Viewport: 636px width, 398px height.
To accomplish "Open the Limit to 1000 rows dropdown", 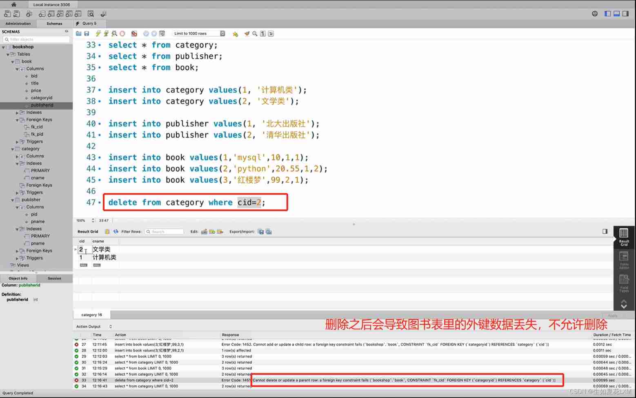I will (199, 34).
